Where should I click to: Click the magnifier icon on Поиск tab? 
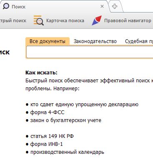pos(6,6)
